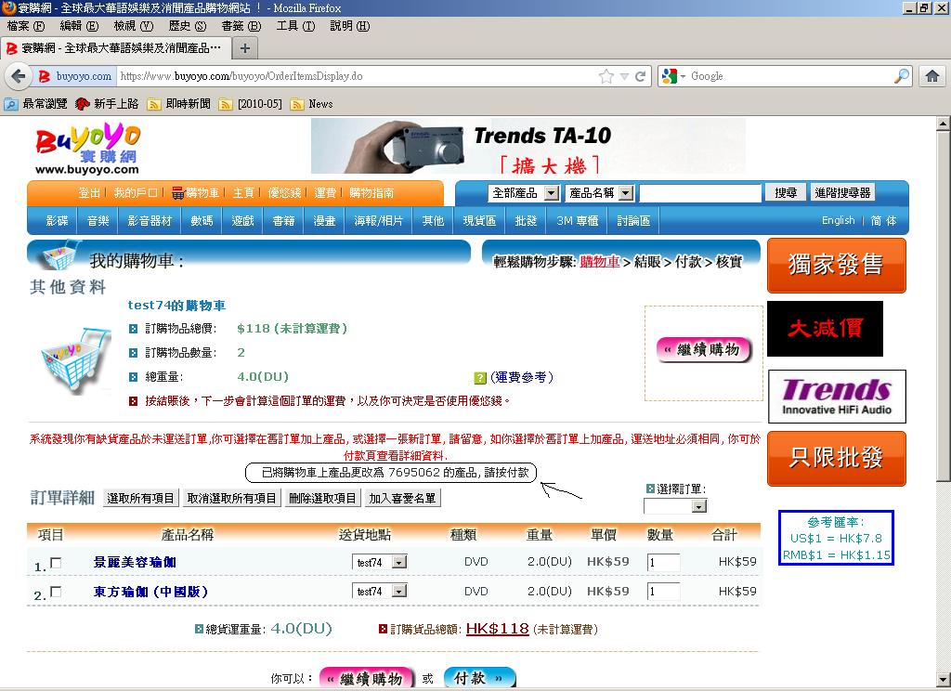Tick checkbox for 景麗美容瑜伽 item
Viewport: 951px width, 691px height.
pos(56,563)
